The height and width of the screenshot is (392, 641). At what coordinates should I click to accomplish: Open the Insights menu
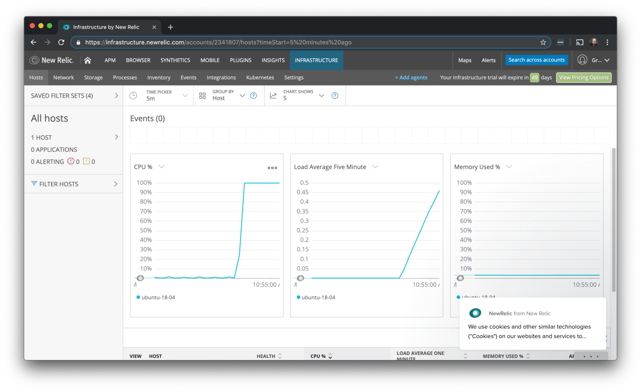273,60
